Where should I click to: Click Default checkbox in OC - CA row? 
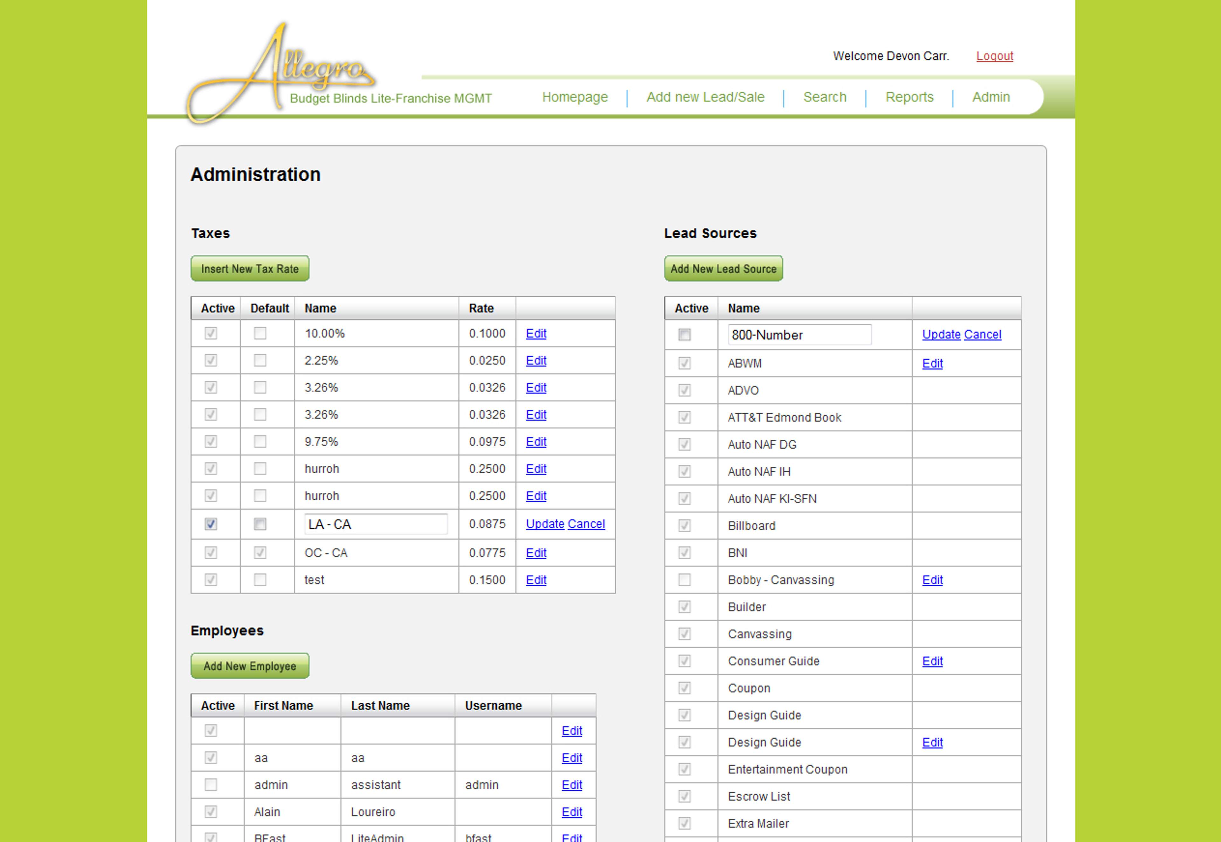click(260, 552)
